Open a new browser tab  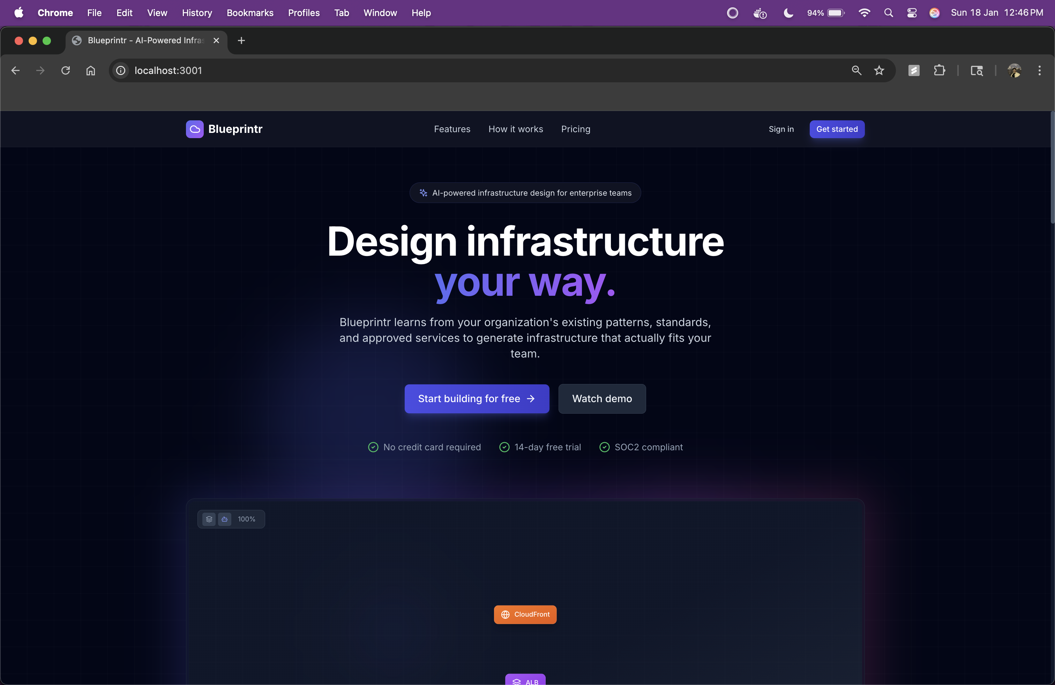(x=241, y=40)
